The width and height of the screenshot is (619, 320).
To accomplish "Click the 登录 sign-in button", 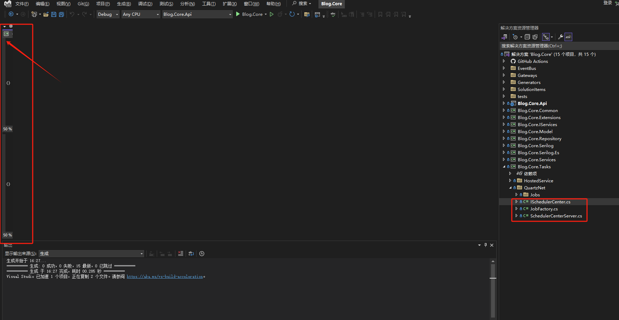I will pyautogui.click(x=608, y=3).
